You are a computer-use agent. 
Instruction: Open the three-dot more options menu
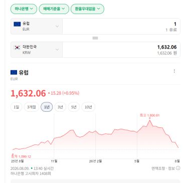(174, 71)
